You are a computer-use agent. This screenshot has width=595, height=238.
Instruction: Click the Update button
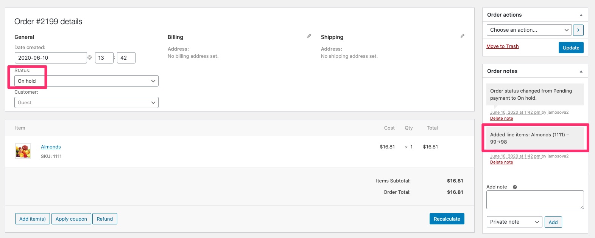coord(571,48)
